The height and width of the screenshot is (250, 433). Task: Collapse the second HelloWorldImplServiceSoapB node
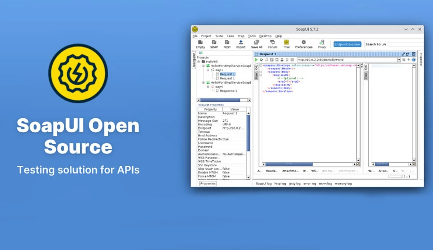(203, 83)
